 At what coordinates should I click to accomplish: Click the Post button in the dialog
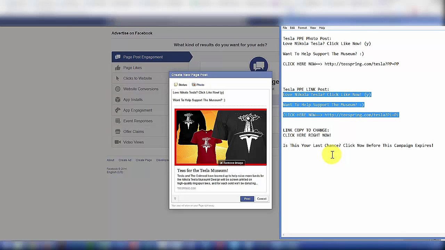[x=247, y=199]
